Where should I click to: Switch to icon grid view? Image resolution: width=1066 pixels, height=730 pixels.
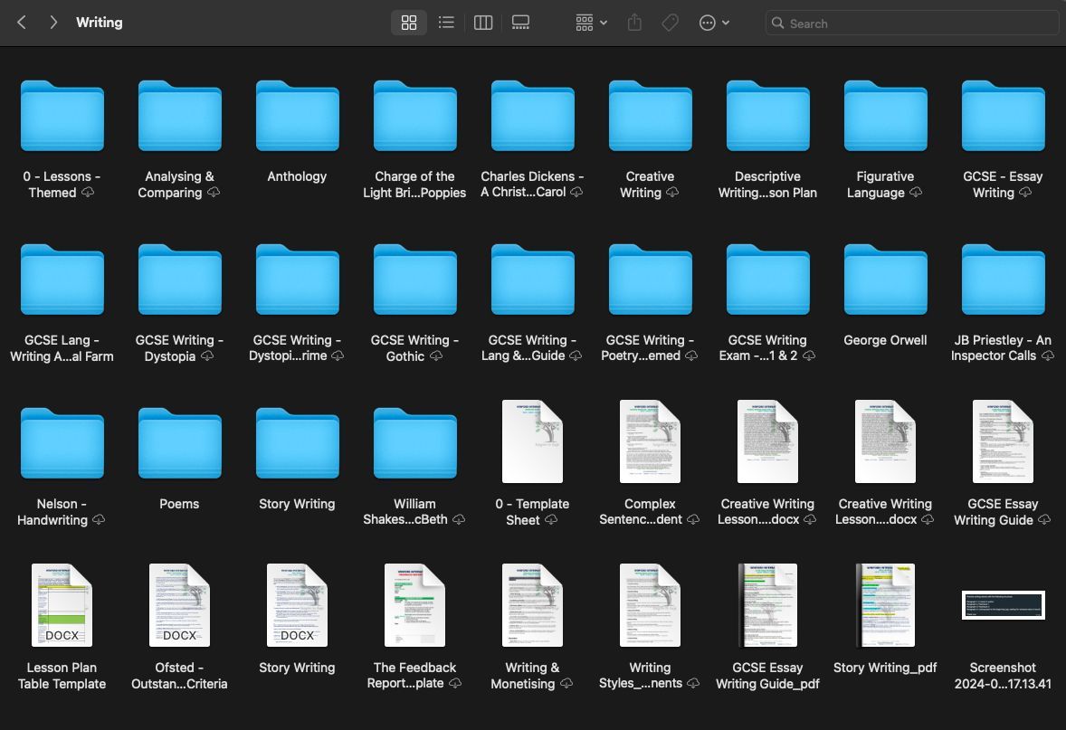(409, 23)
